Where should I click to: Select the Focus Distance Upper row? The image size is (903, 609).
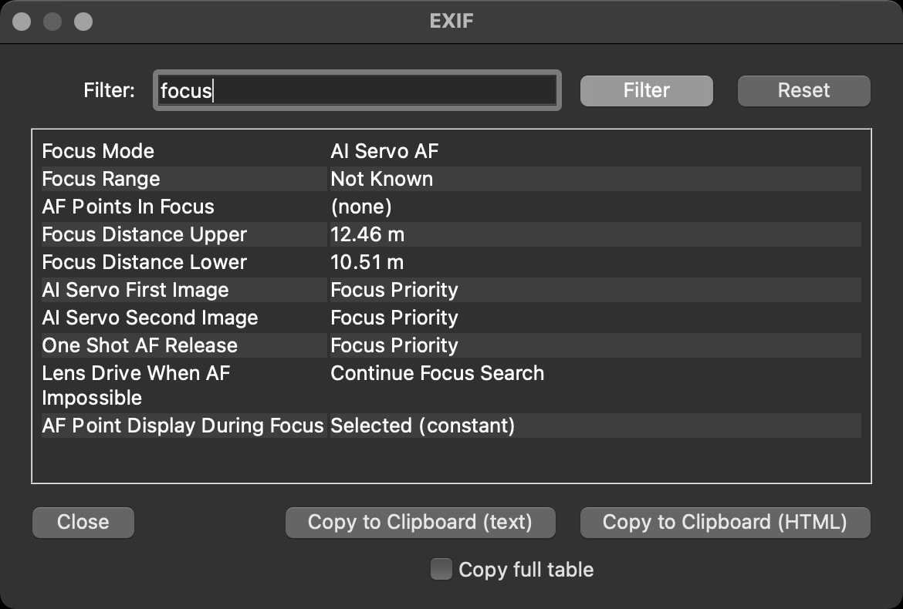point(144,234)
